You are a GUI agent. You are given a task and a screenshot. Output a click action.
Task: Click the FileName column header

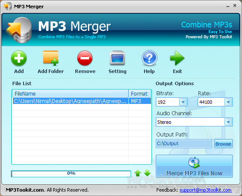click(x=71, y=93)
